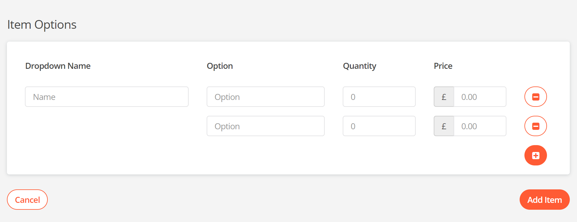This screenshot has width=577, height=222.
Task: Click the second Price amount field
Action: coord(480,126)
